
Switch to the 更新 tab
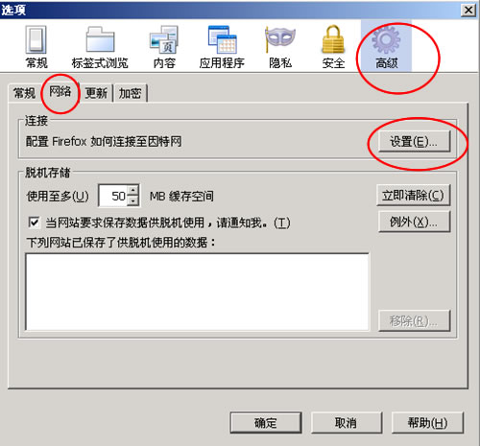(96, 93)
